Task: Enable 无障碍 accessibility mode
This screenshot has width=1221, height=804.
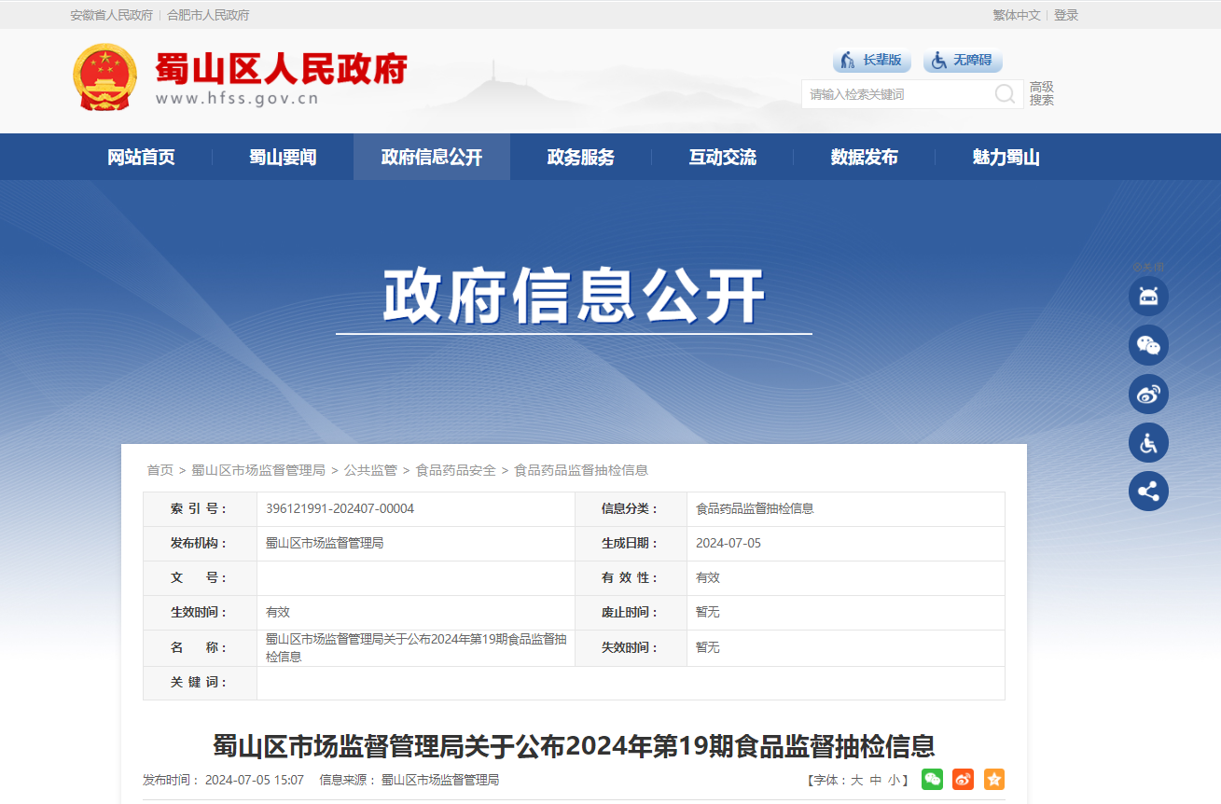Action: point(963,61)
